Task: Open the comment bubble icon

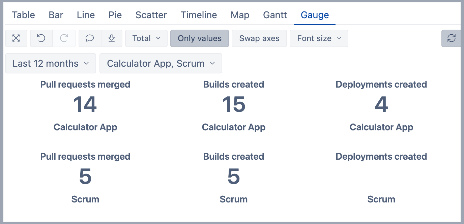Action: coord(90,38)
